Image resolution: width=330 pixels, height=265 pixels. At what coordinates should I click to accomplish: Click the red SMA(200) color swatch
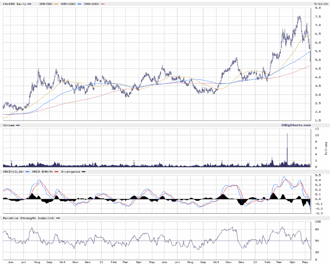click(103, 4)
